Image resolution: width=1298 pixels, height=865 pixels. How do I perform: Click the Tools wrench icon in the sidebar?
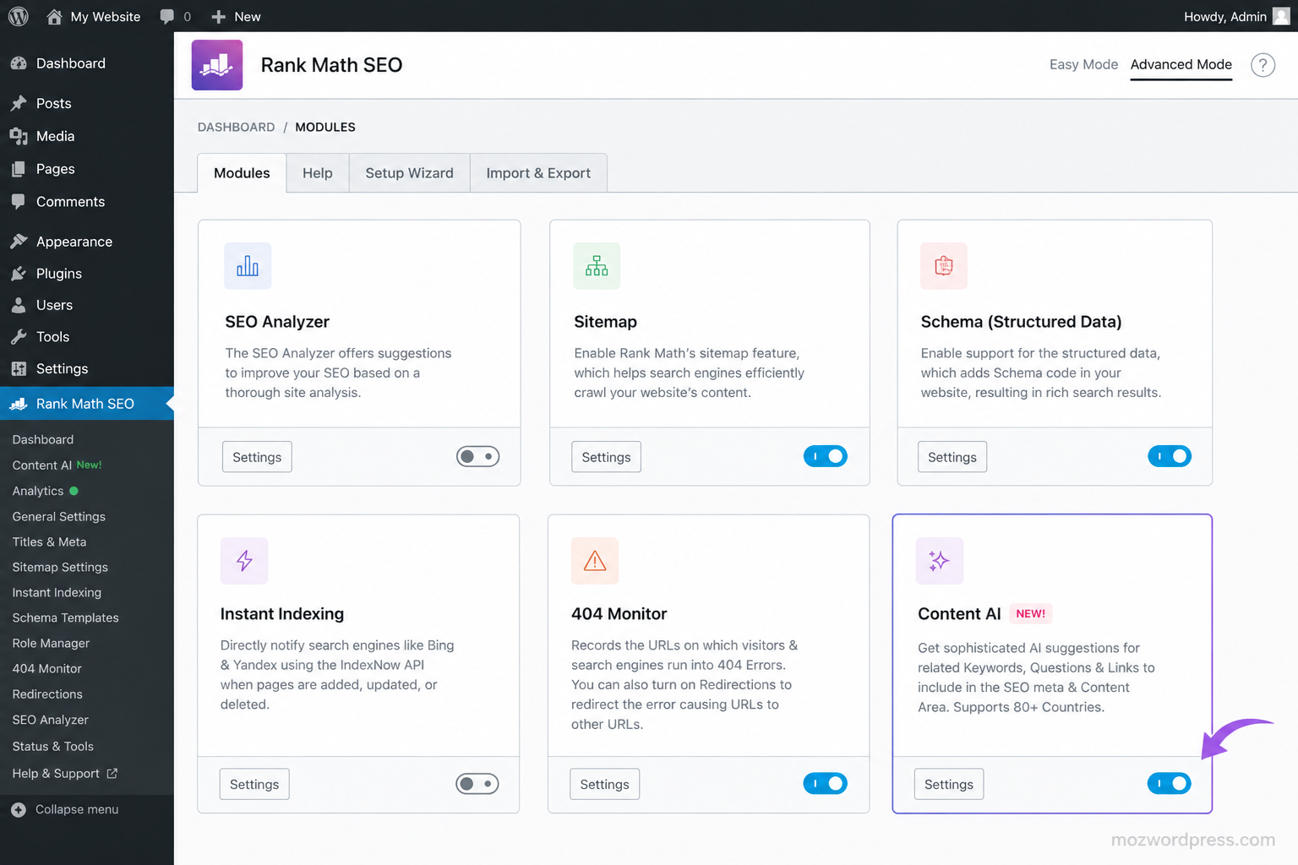point(19,337)
